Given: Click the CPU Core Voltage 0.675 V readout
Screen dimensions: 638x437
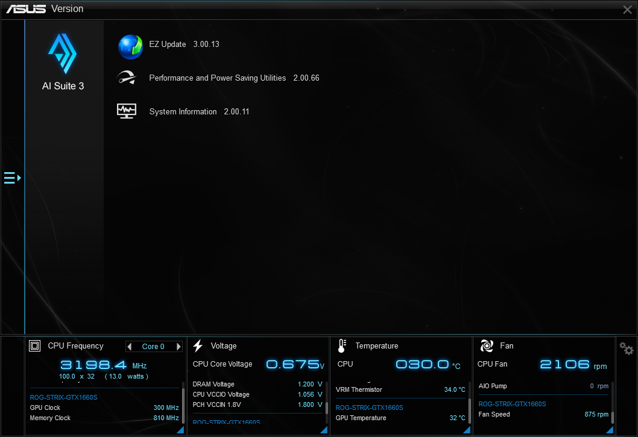Looking at the screenshot, I should pos(258,364).
